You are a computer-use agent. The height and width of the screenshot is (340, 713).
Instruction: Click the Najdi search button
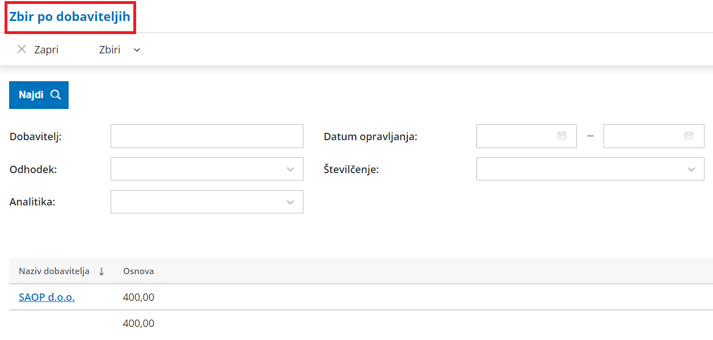[39, 95]
